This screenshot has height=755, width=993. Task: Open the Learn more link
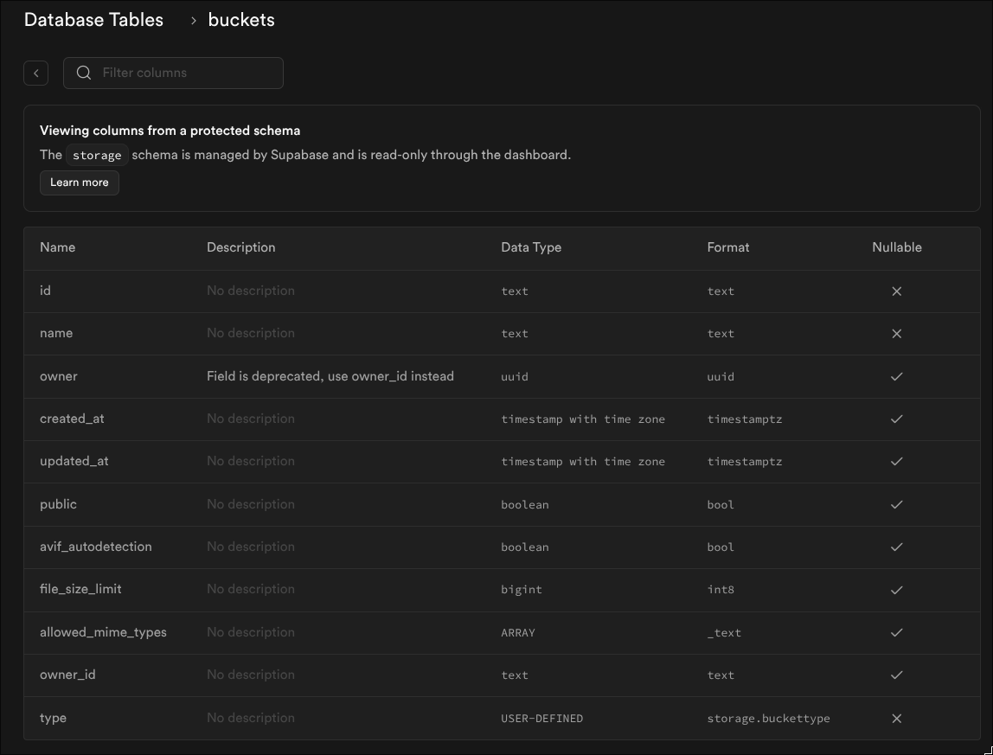[x=80, y=182]
